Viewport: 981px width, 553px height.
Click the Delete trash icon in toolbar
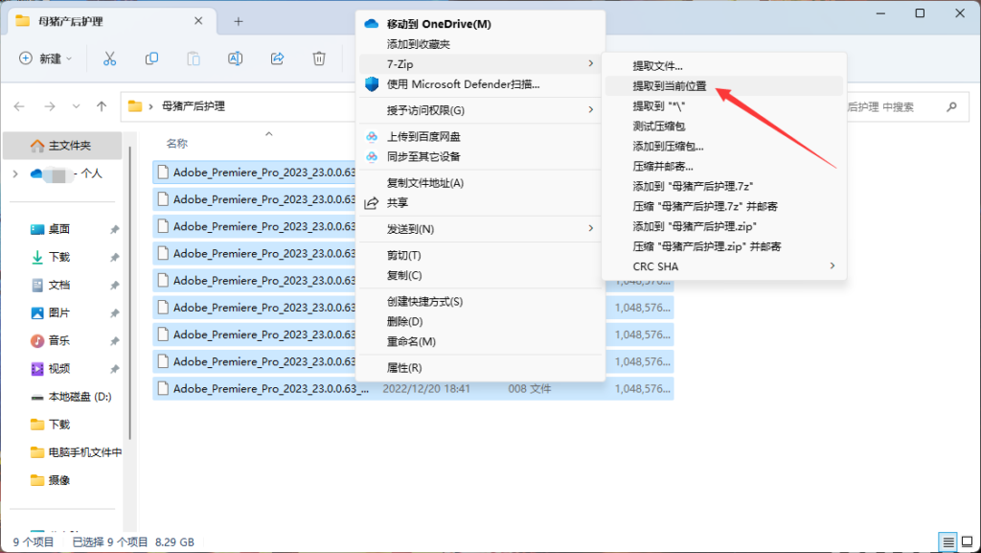[x=319, y=58]
